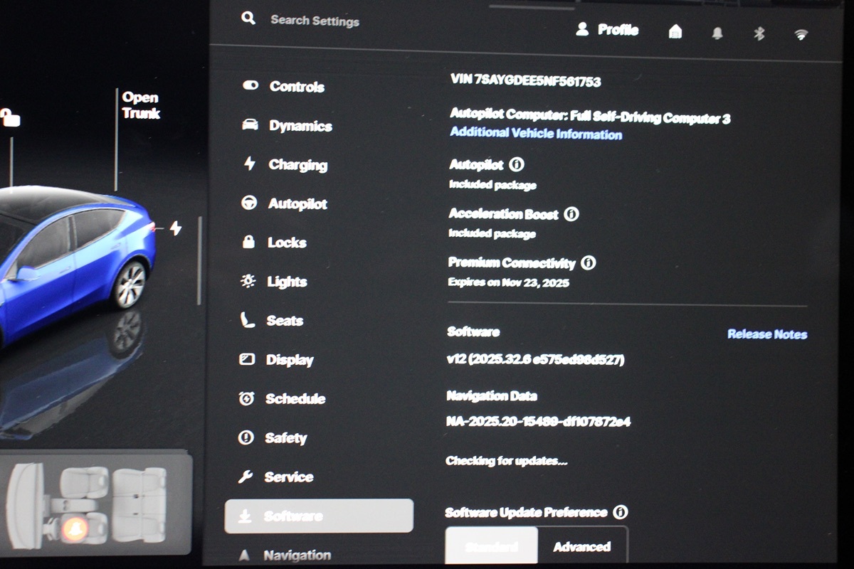
Task: Select Advanced update preference
Action: coord(581,546)
